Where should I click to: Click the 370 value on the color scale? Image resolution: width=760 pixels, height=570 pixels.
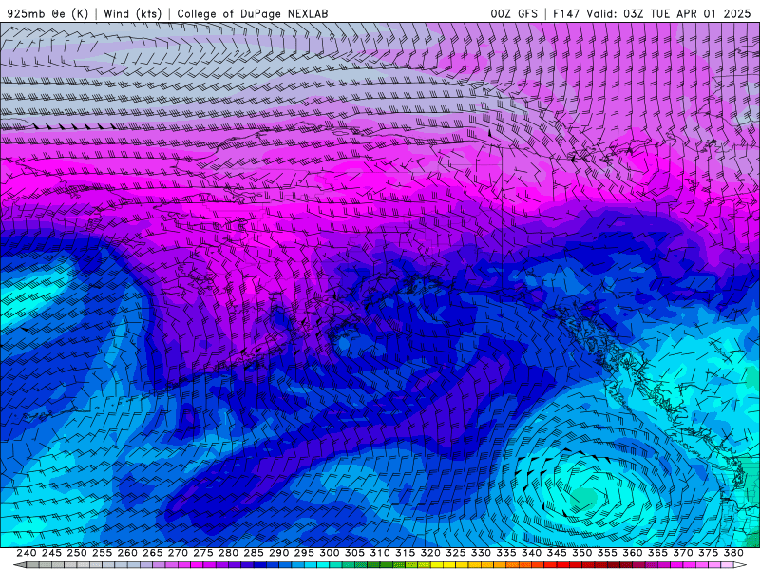[x=683, y=553]
